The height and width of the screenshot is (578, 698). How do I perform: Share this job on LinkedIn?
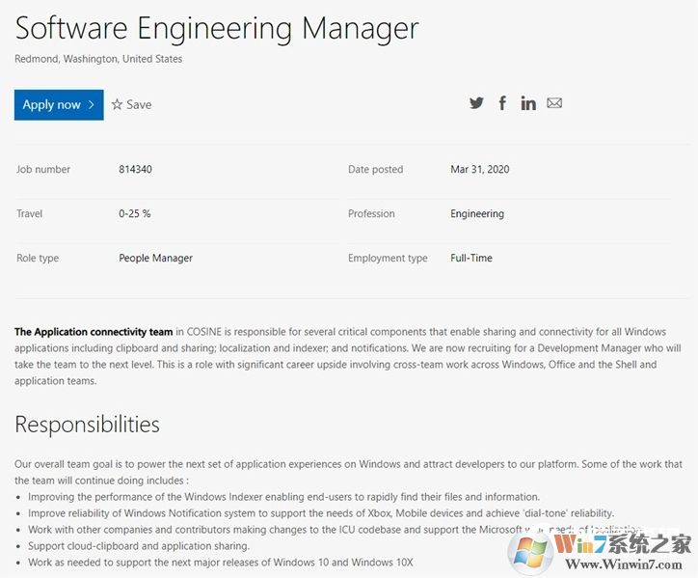pos(528,103)
